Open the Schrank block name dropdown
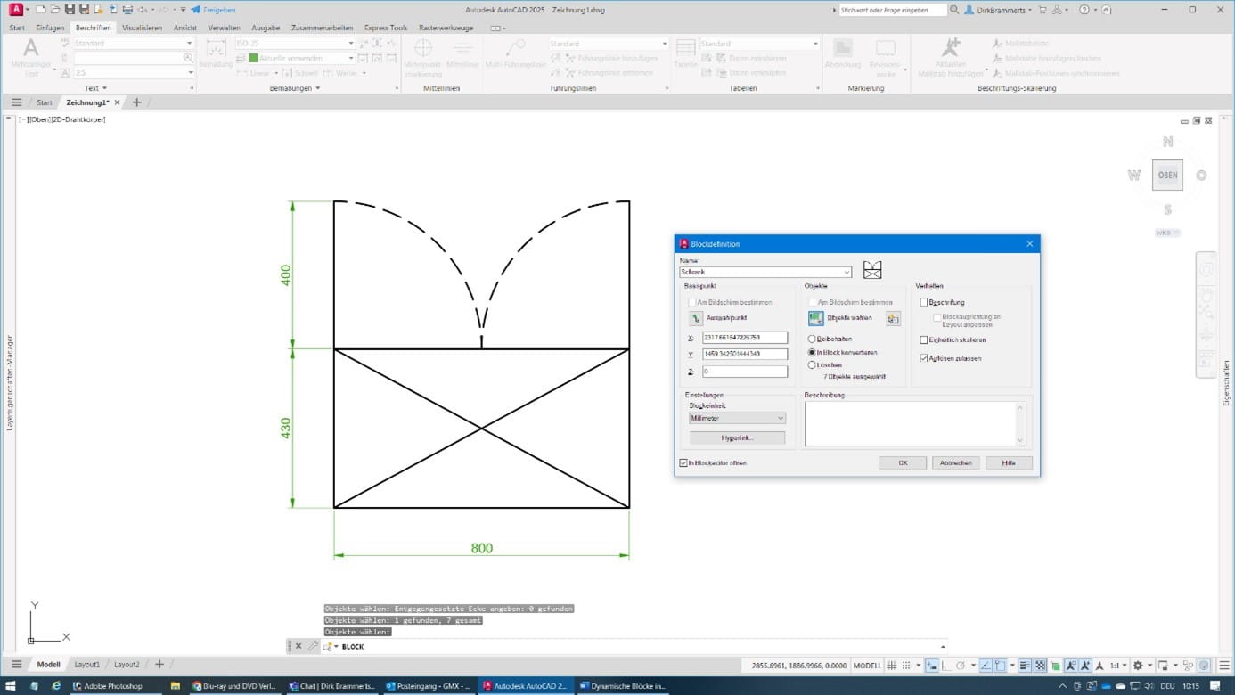The width and height of the screenshot is (1235, 695). 846,272
